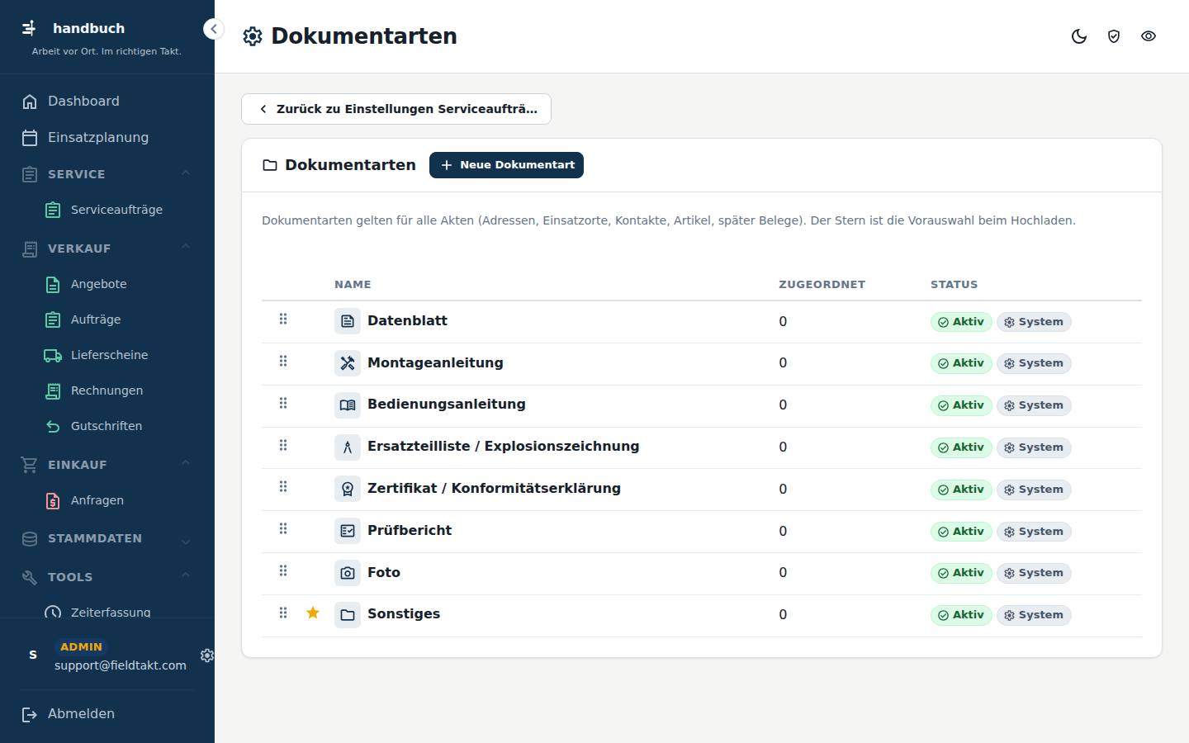Image resolution: width=1189 pixels, height=743 pixels.
Task: Click the Foto camera icon
Action: (x=348, y=573)
